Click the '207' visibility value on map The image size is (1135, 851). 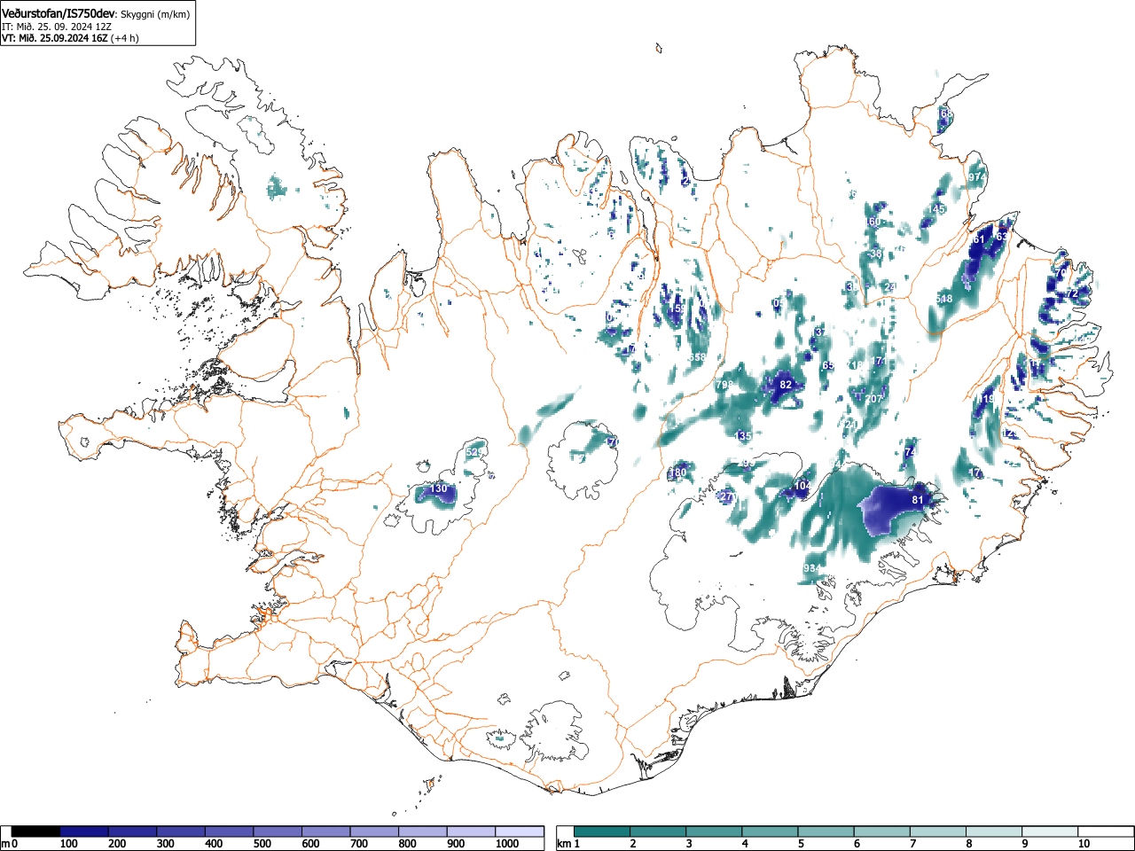(874, 399)
